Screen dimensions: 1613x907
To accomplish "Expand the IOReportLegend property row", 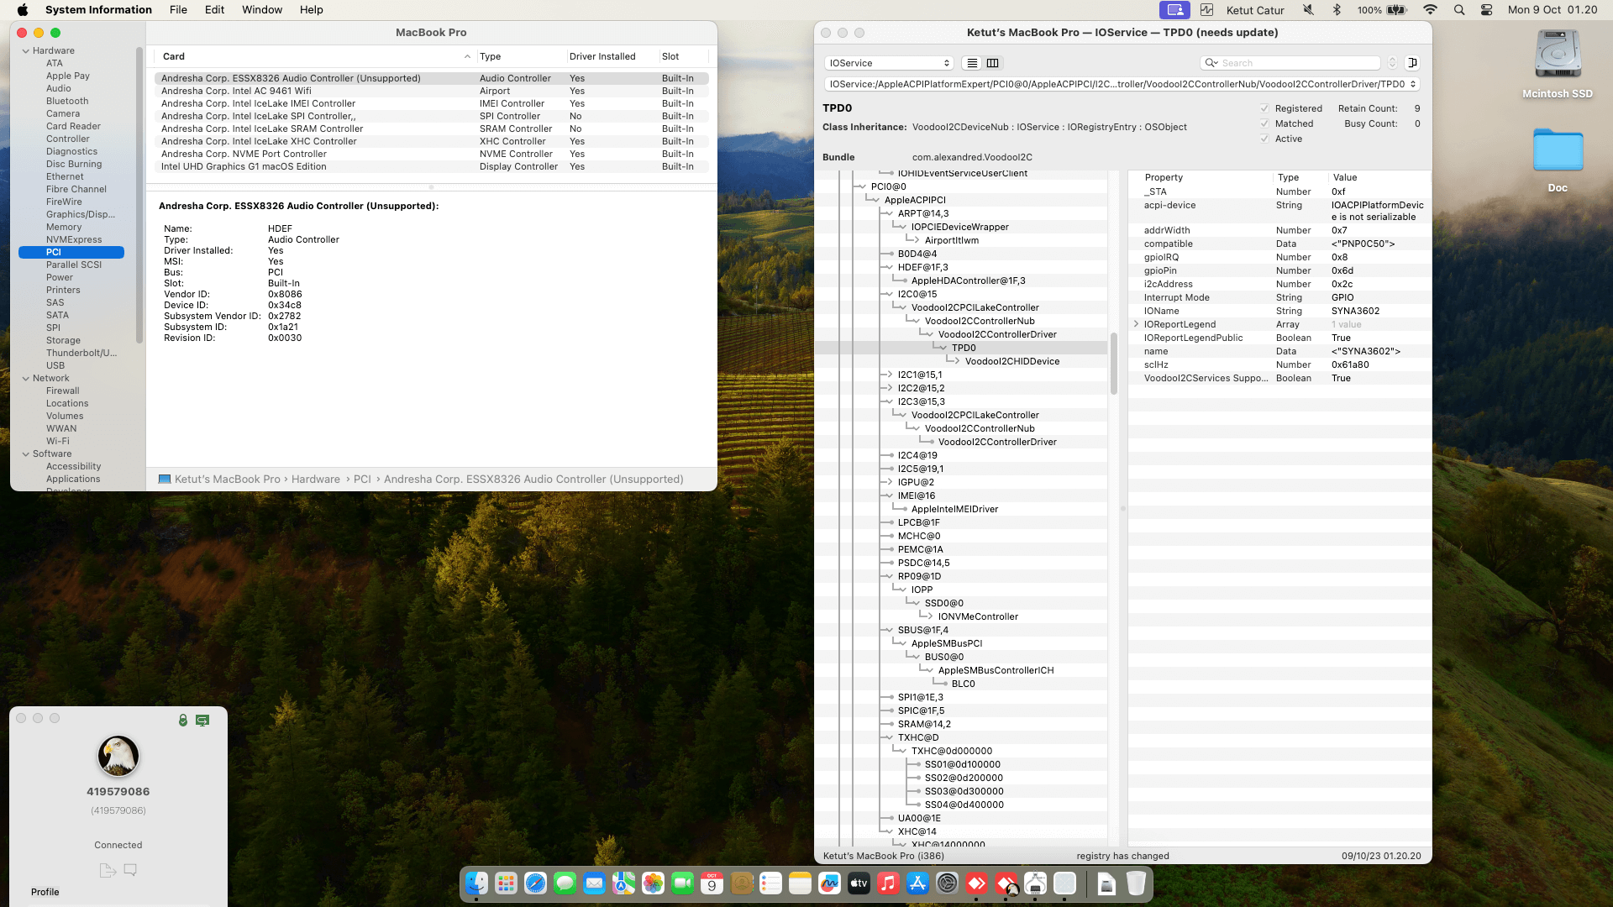I will tap(1136, 324).
